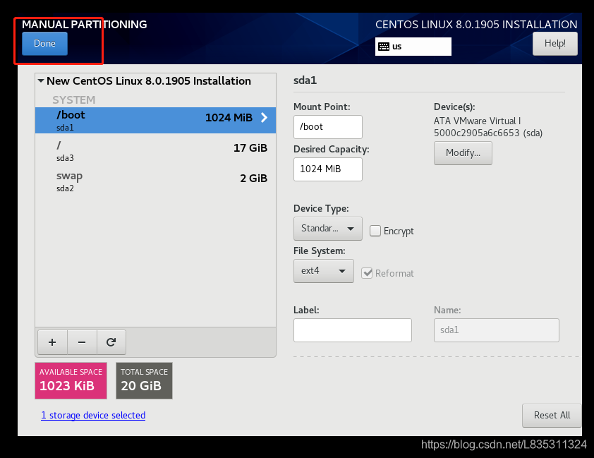
Task: Collapse the New CentOS Linux 8.0.1905 Installation group
Action: point(41,80)
